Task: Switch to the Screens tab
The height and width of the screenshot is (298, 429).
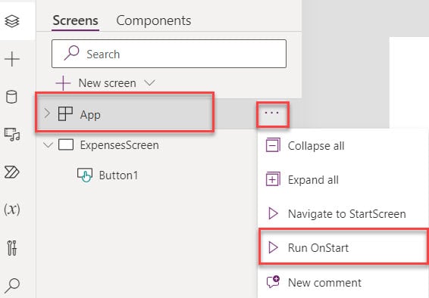Action: point(76,20)
